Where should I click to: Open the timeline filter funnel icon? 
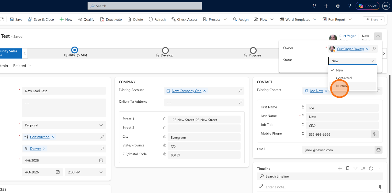point(356,168)
